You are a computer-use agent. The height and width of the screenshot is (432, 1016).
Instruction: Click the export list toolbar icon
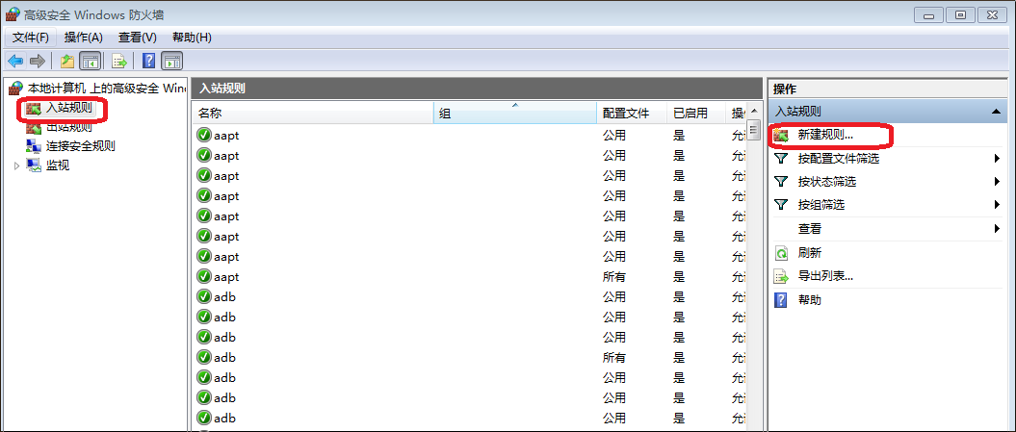pos(119,61)
